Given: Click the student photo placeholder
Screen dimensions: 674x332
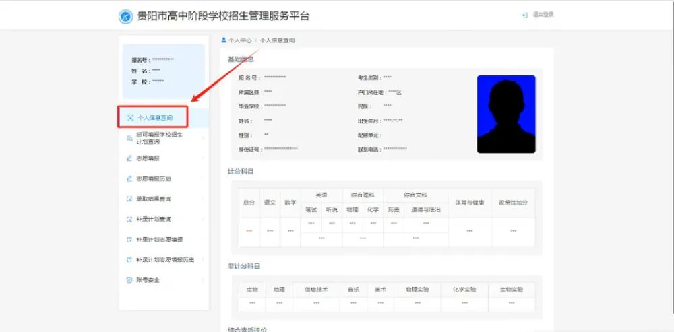Looking at the screenshot, I should click(506, 114).
